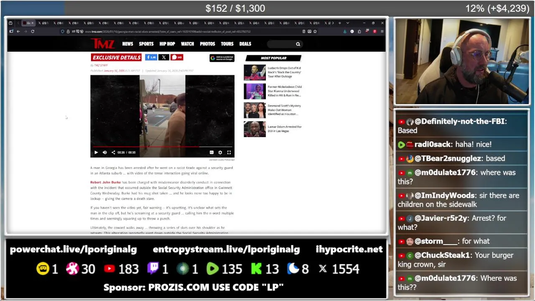The image size is (535, 301).
Task: Open the TMZ STAFF author link
Action: pos(101,65)
